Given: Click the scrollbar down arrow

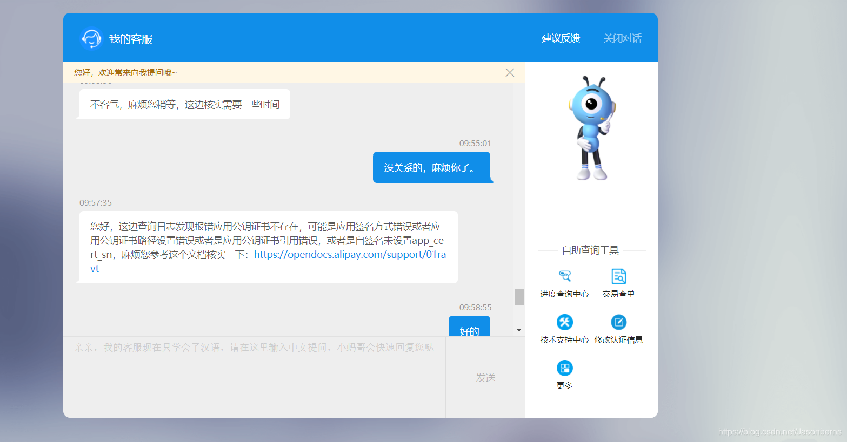Looking at the screenshot, I should [519, 330].
